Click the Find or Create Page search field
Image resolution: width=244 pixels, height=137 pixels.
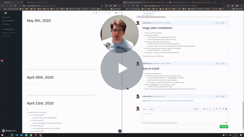click(x=104, y=13)
